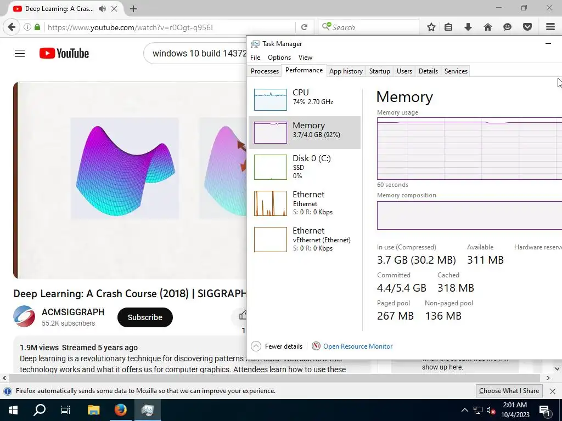The width and height of the screenshot is (562, 421).
Task: Open YouTube guide hamburger menu
Action: (x=20, y=53)
